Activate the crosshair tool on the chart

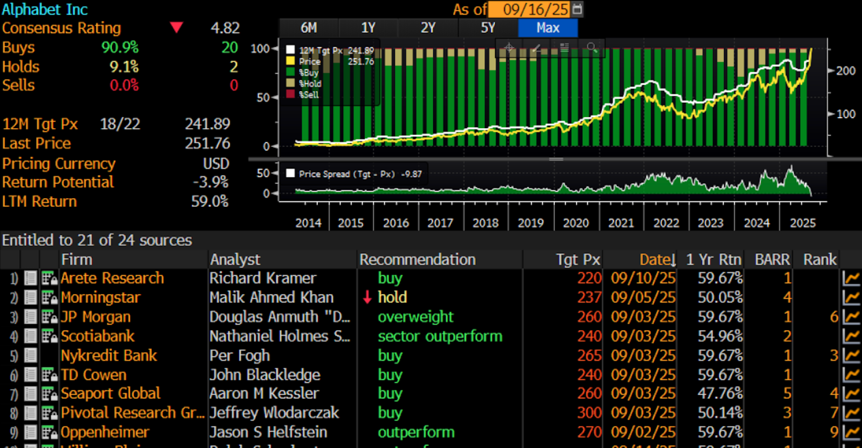509,47
